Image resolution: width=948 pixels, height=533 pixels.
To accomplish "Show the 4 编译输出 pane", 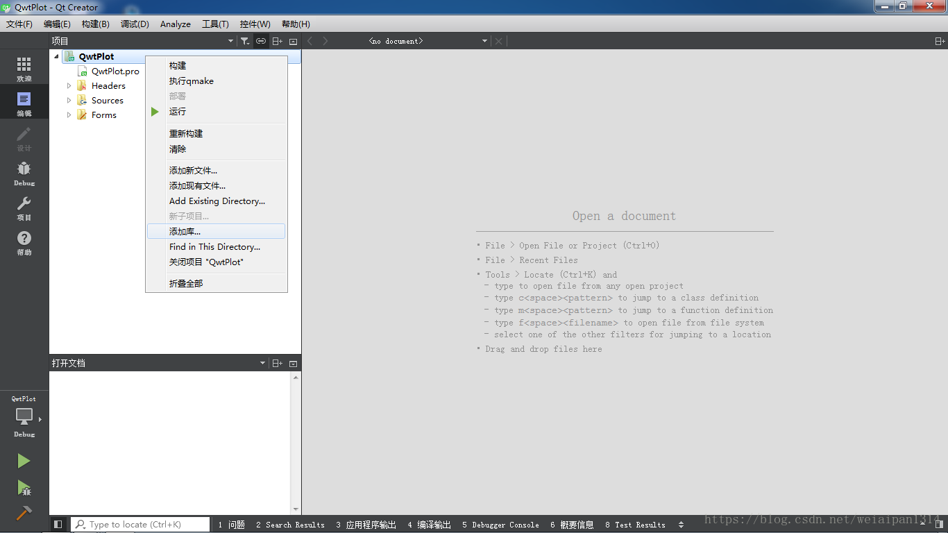I will point(430,525).
